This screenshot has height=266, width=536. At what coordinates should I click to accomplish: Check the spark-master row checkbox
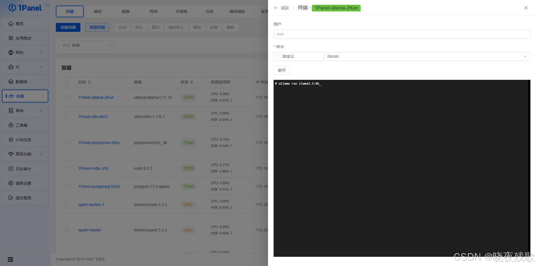pos(67,230)
